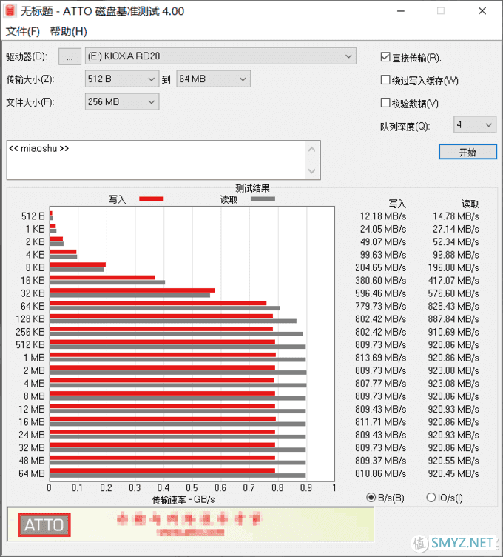
Task: Select the B/s(B) radio button
Action: [x=371, y=497]
